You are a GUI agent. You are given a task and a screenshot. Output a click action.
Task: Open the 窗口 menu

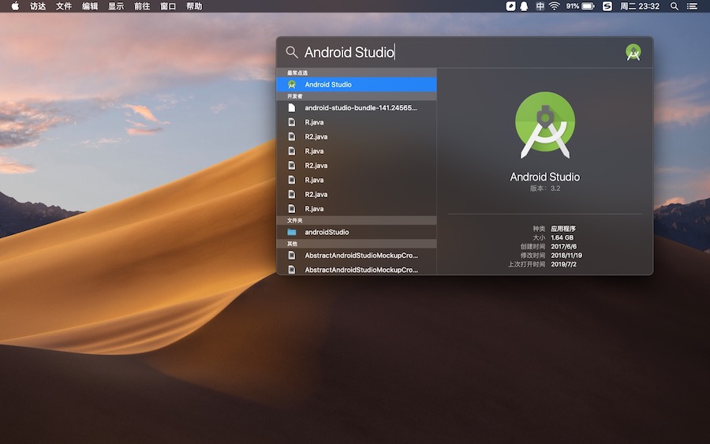(x=168, y=6)
